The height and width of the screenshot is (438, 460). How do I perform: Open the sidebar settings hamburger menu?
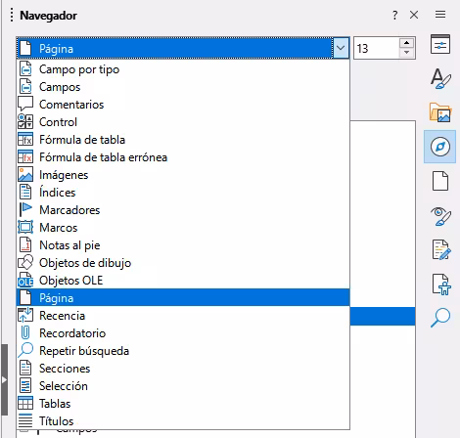pyautogui.click(x=440, y=15)
